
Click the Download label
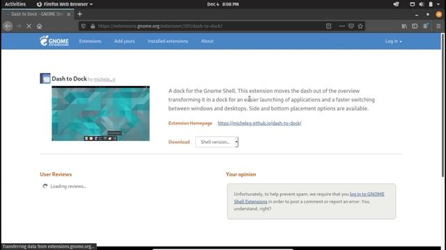tap(179, 142)
